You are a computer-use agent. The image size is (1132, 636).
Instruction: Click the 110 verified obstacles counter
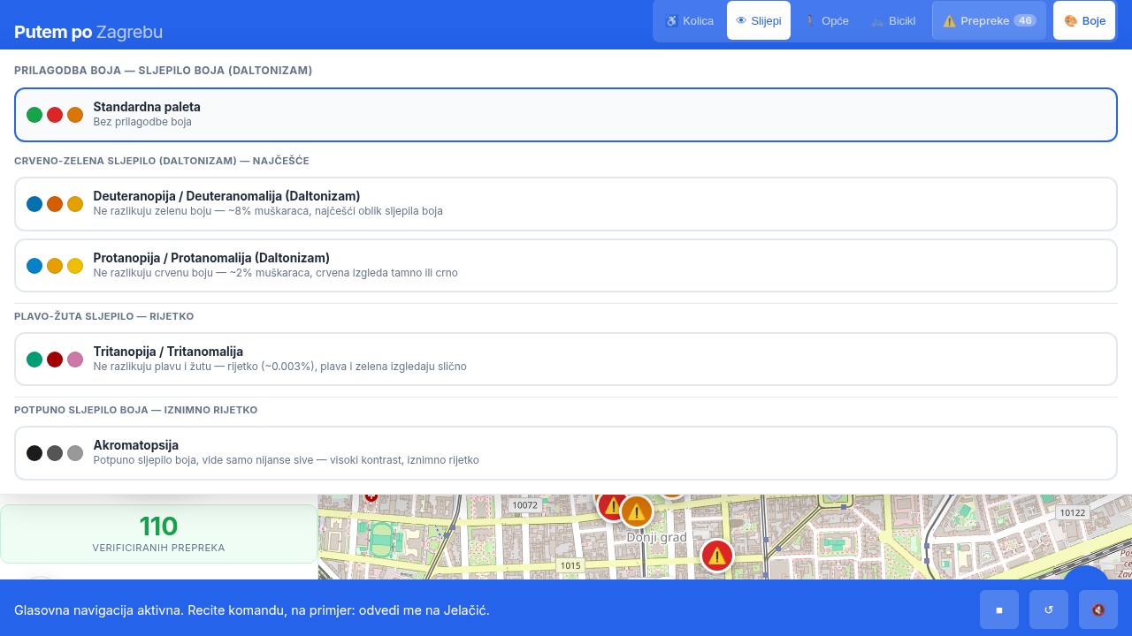click(158, 534)
